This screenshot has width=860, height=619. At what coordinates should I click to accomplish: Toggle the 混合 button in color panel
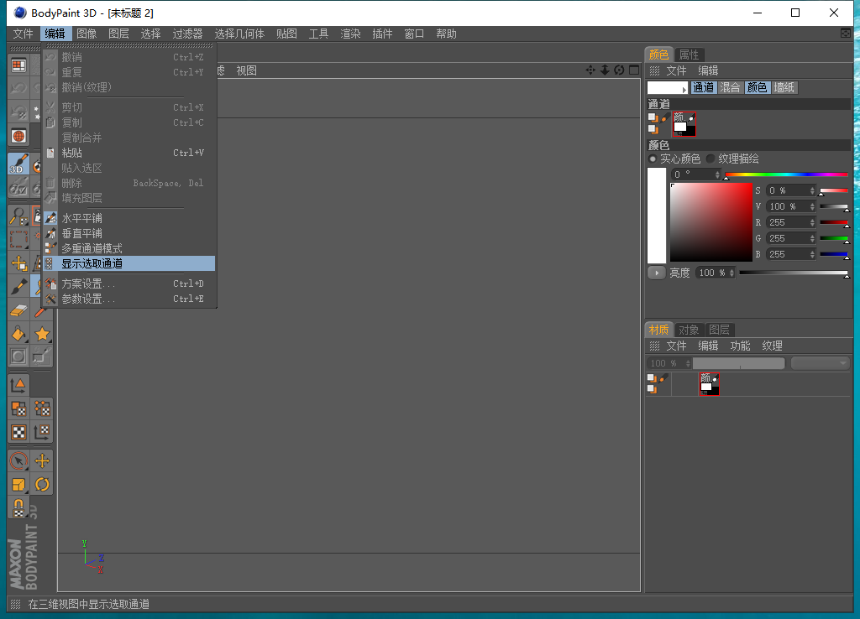(x=730, y=88)
